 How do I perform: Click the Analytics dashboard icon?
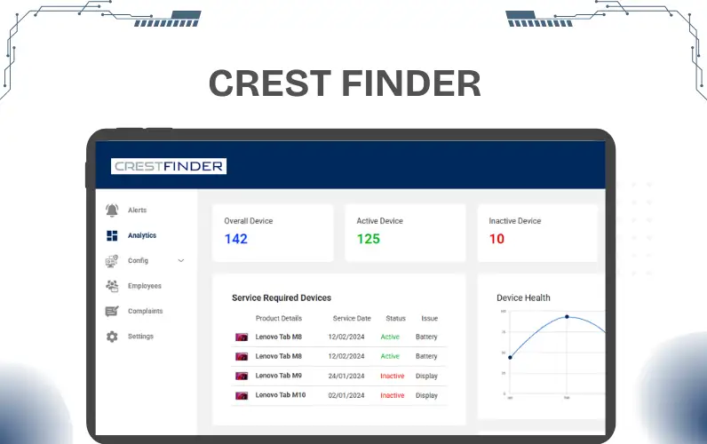point(112,235)
